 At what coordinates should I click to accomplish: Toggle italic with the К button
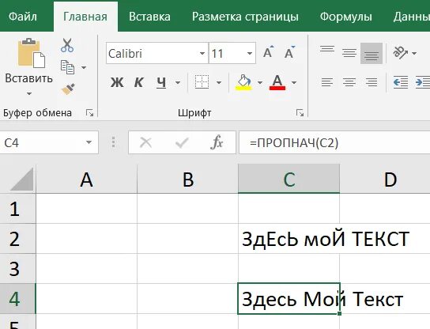(139, 82)
